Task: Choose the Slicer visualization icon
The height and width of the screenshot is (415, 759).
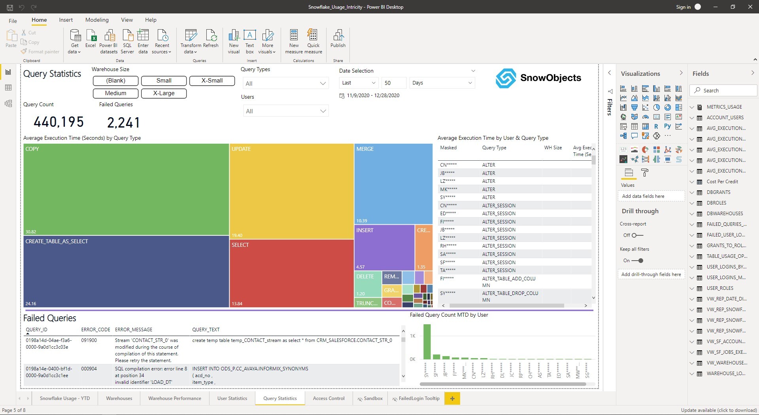Action: coord(623,126)
